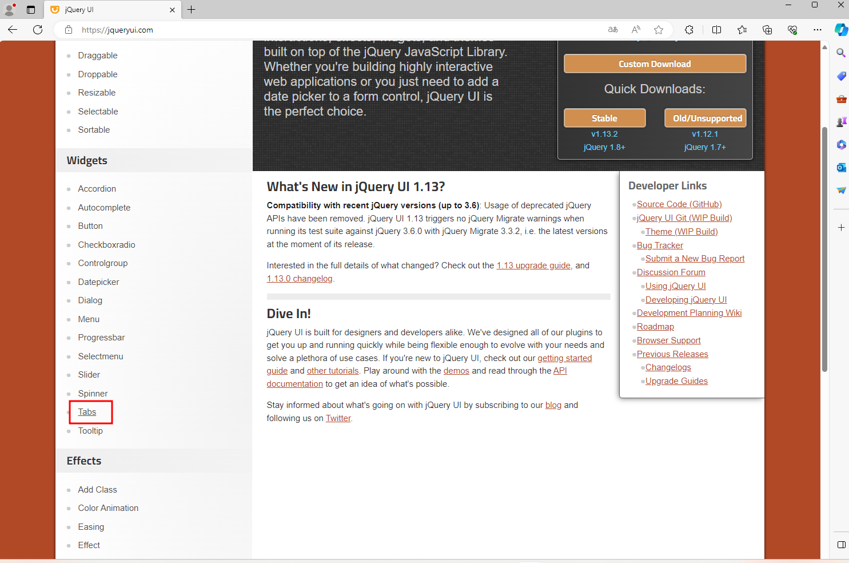Follow the Source Code (GitHub) link
The image size is (849, 563).
click(x=679, y=204)
